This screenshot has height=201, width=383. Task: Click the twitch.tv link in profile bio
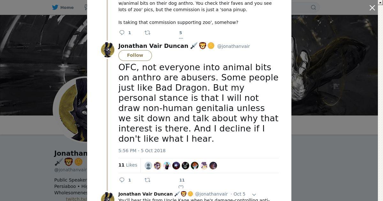click(76, 199)
